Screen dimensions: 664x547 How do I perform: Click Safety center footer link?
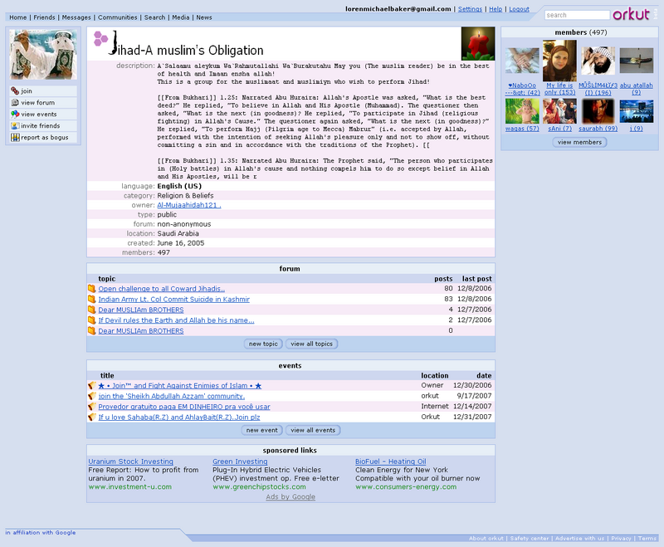[x=530, y=539]
